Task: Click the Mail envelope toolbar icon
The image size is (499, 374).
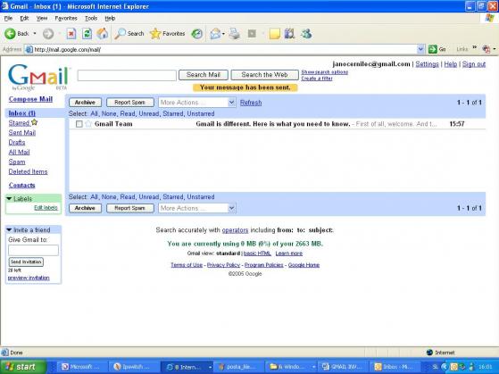Action: click(215, 33)
